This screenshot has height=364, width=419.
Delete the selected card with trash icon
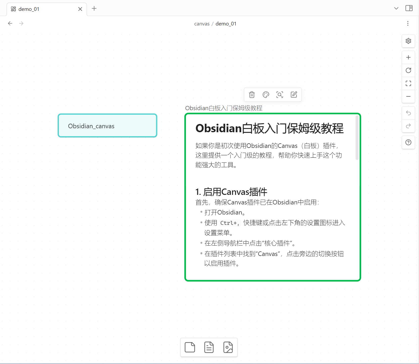pos(252,95)
